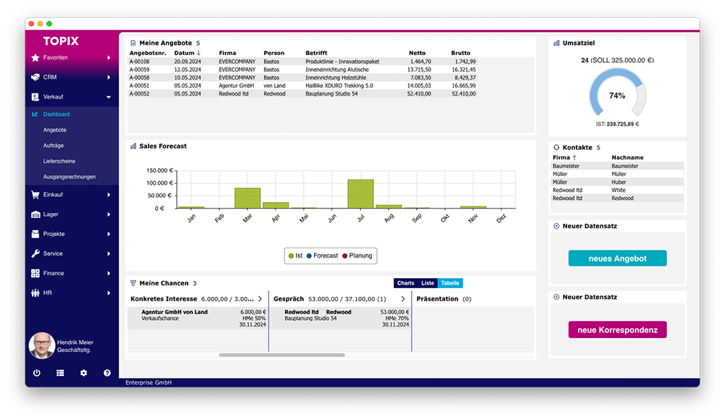Click the HR people icon
The height and width of the screenshot is (420, 725).
pos(36,293)
